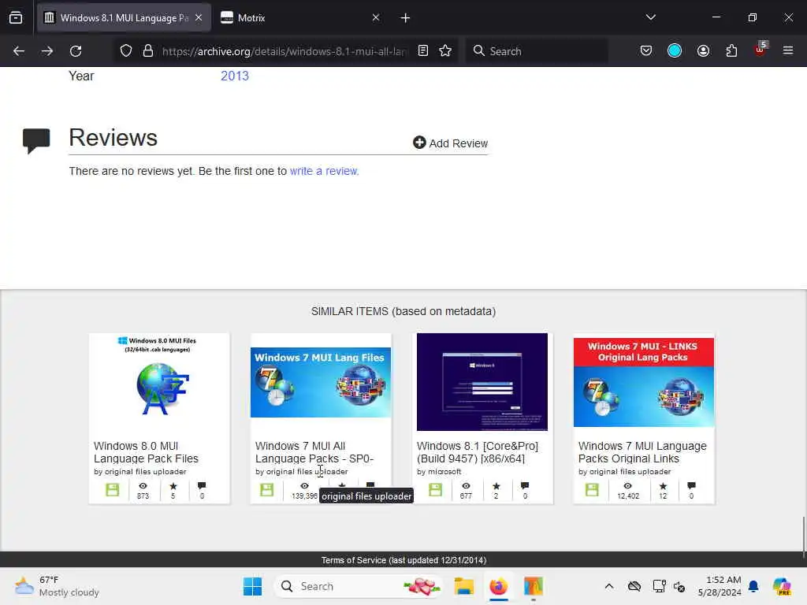Click software icon on Windows 8.0 MUI card
This screenshot has width=807, height=605.
pyautogui.click(x=112, y=490)
